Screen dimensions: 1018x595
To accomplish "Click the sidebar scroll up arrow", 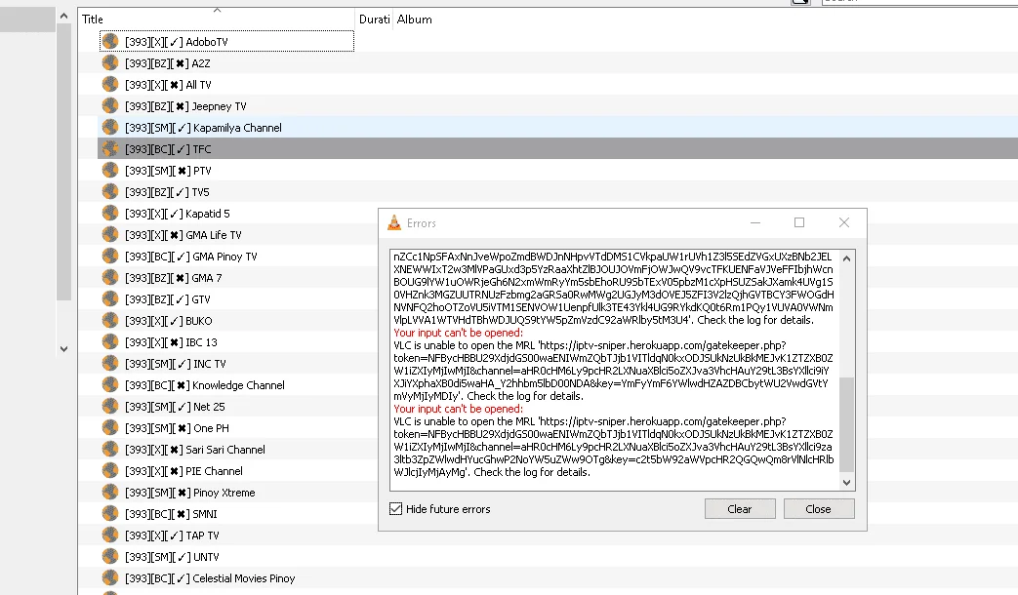I will point(63,16).
